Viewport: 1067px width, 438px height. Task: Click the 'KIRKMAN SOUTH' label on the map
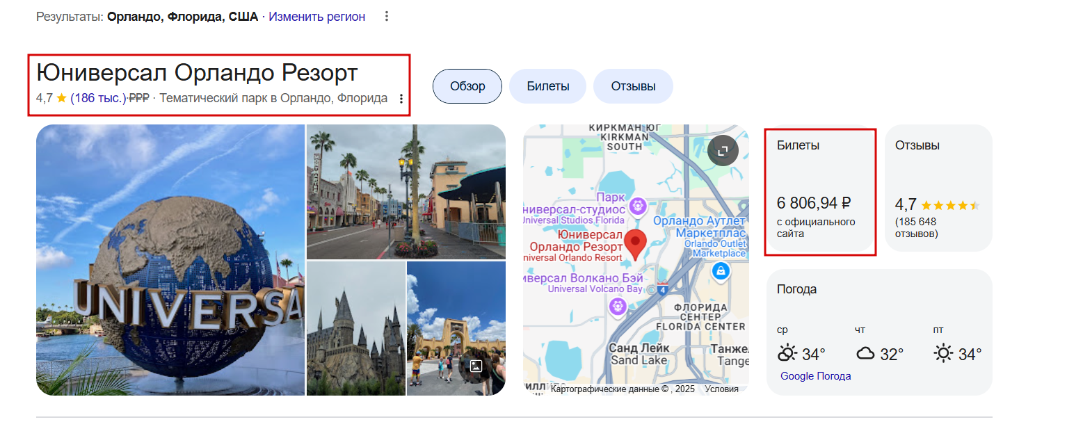click(x=625, y=142)
